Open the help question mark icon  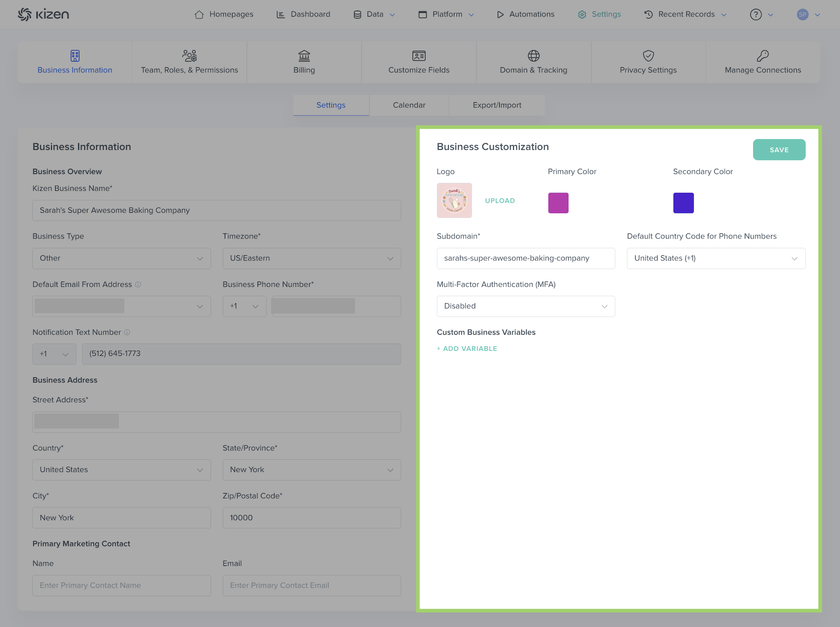click(756, 15)
